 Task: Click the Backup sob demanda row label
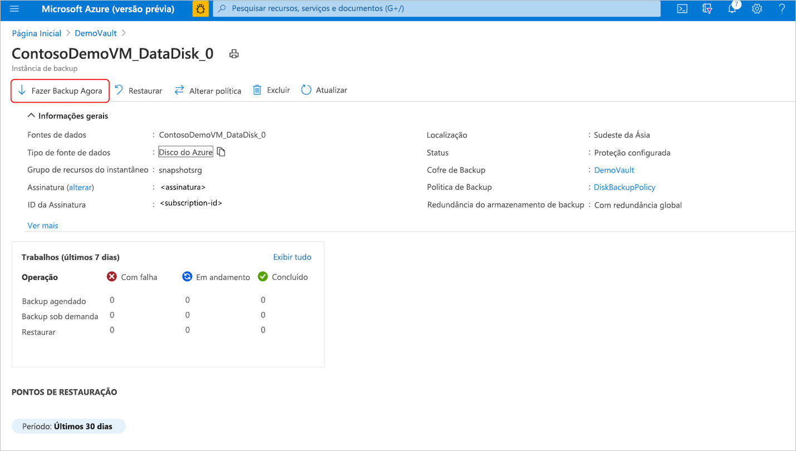tap(60, 316)
